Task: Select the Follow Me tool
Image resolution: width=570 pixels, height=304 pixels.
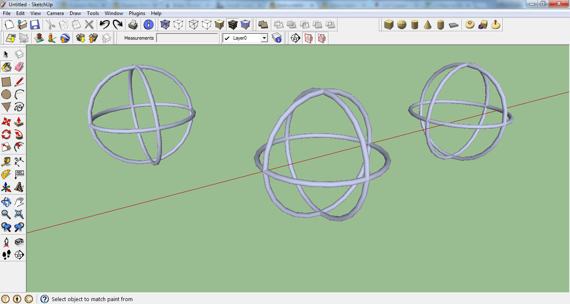Action: tap(19, 134)
